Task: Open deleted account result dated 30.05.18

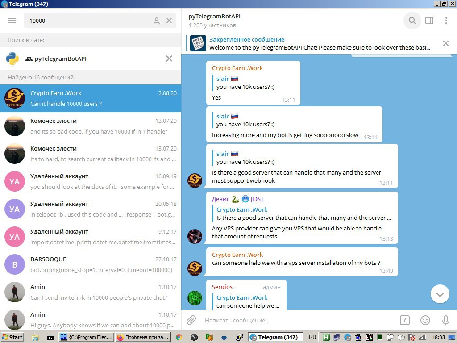Action: click(91, 209)
